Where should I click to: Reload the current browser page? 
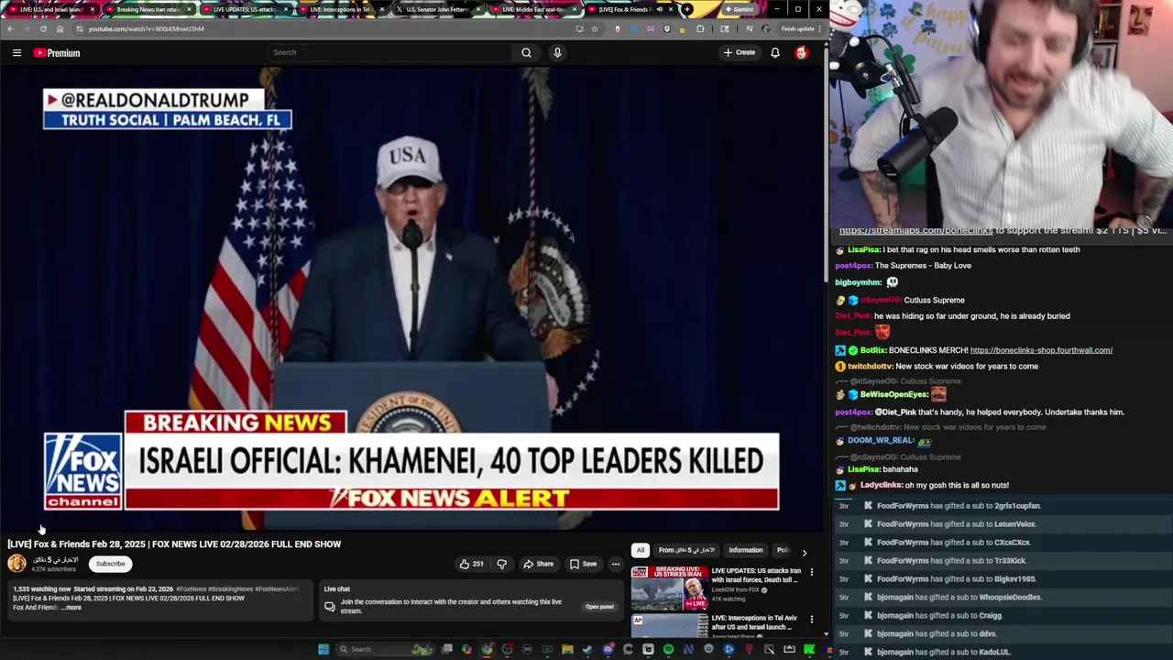coord(43,28)
